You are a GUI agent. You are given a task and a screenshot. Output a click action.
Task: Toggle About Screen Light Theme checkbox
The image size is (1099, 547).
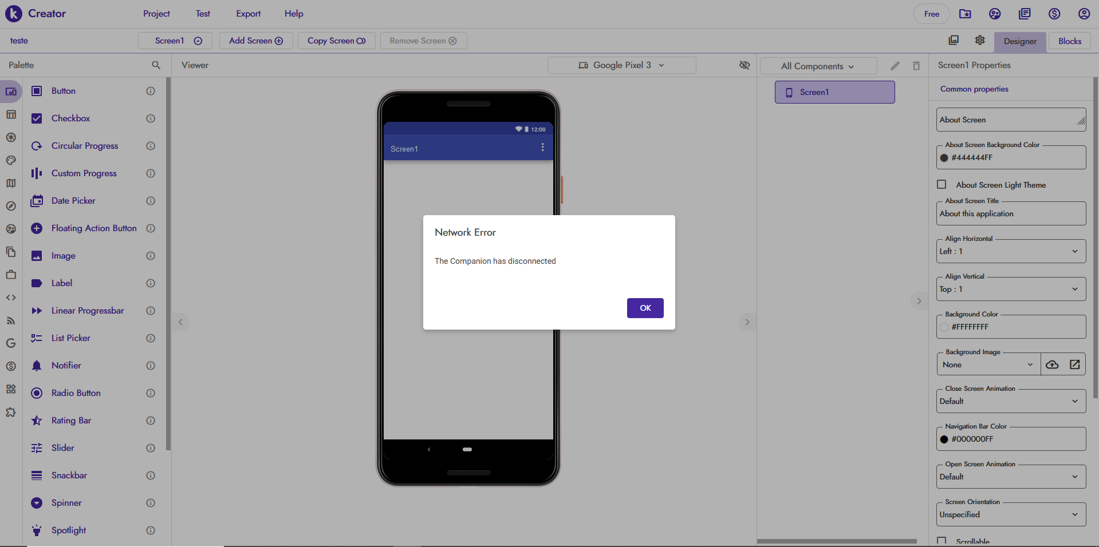click(x=941, y=184)
